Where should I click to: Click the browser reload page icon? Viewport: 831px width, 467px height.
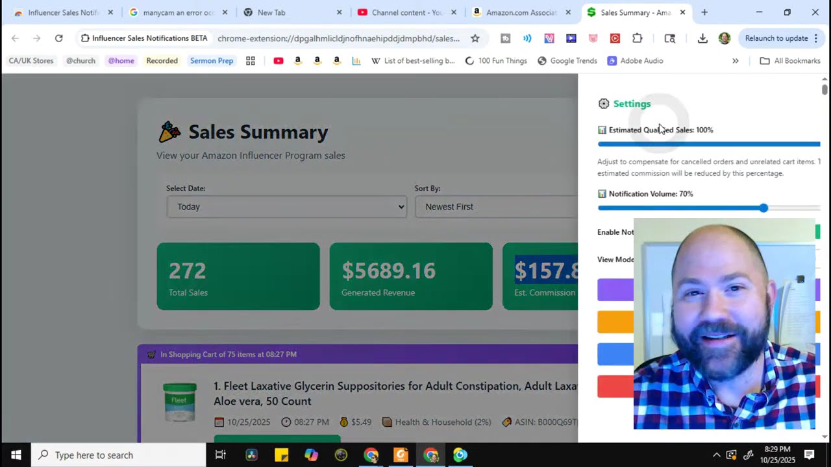[58, 38]
